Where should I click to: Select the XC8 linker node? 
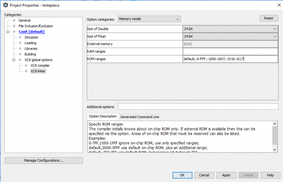[x=38, y=71]
